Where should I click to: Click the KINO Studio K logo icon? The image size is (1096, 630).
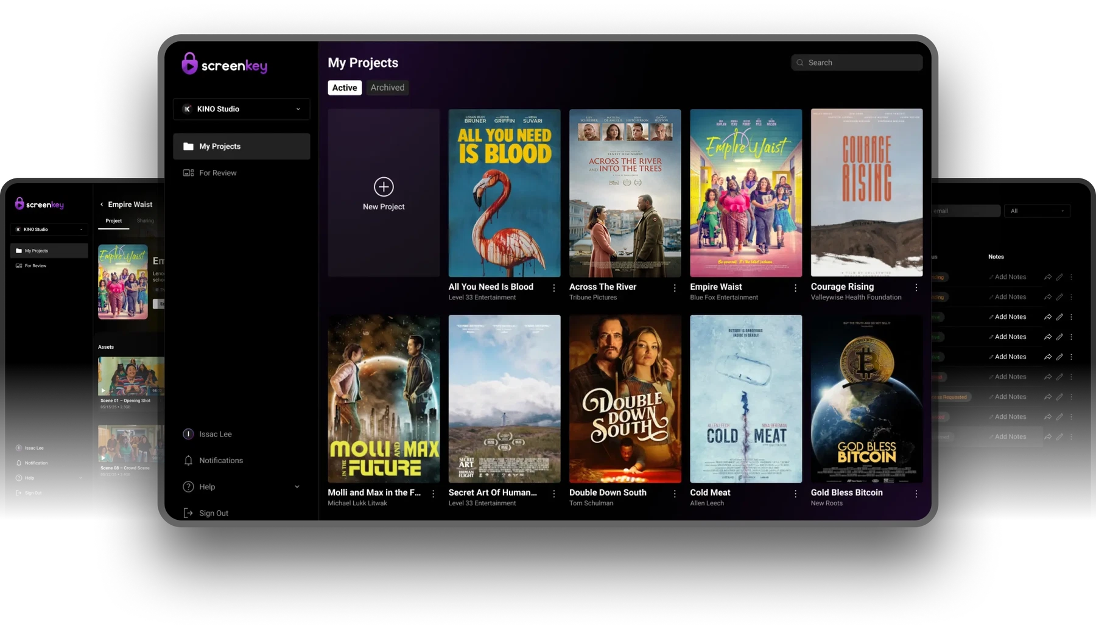tap(187, 109)
